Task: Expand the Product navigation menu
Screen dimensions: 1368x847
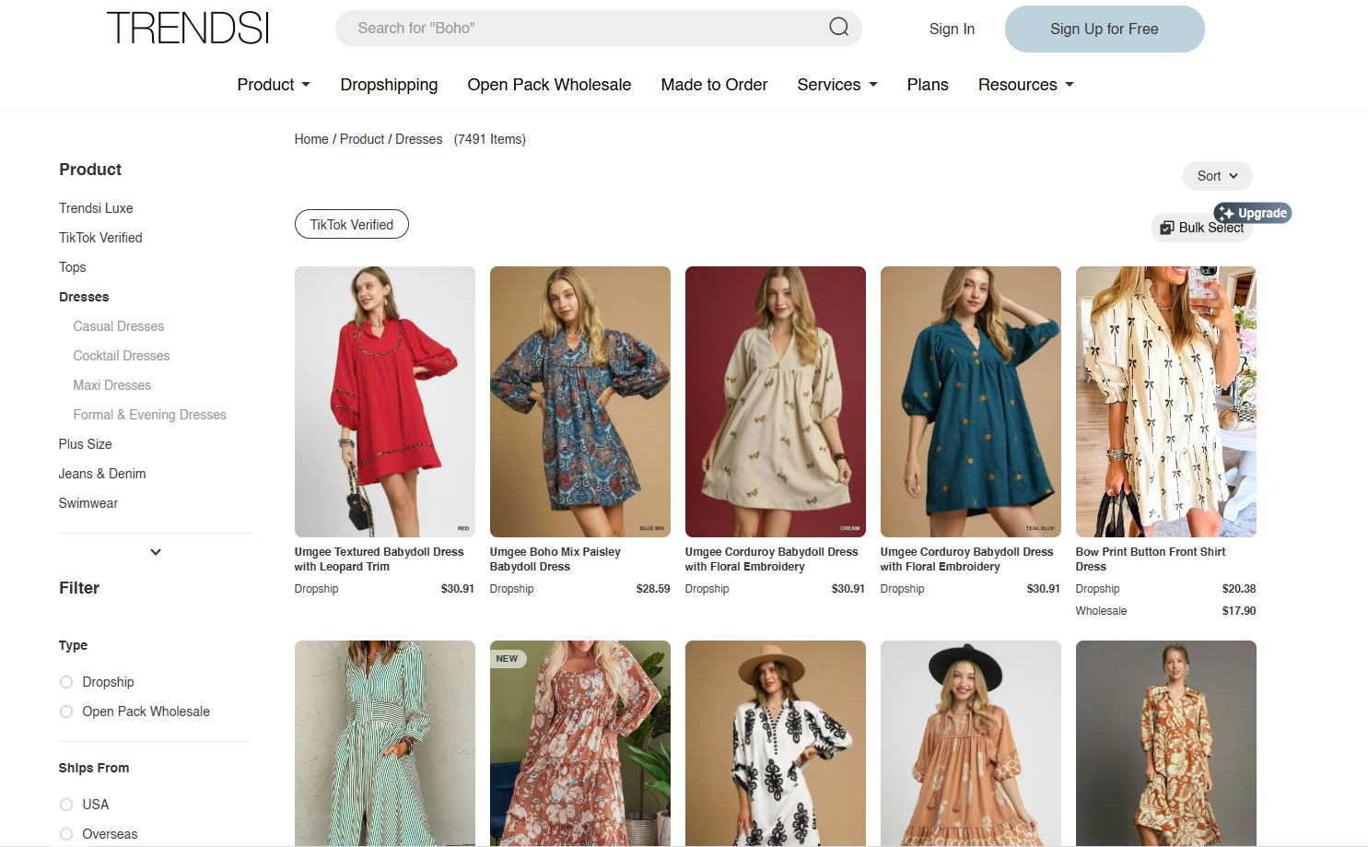Action: click(274, 85)
